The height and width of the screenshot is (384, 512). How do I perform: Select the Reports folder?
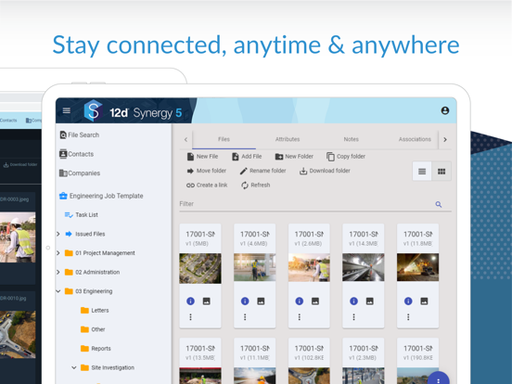pos(96,349)
